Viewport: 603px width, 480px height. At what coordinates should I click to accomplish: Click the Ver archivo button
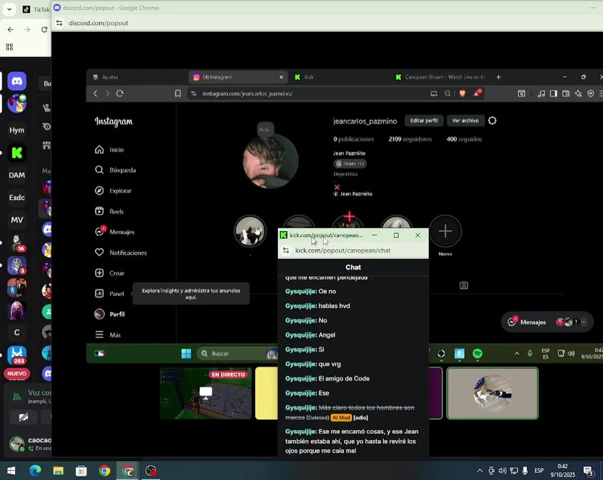pos(465,121)
